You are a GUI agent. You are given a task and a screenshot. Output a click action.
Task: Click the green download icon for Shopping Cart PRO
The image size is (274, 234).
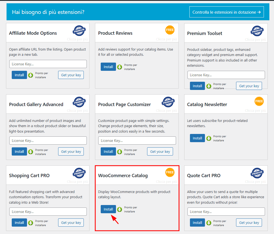coord(30,223)
